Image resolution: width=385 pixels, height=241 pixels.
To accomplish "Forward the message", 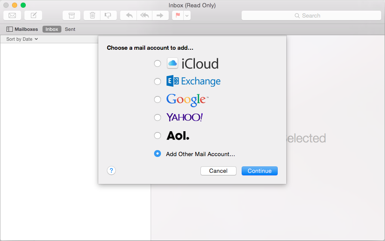I will (x=161, y=15).
